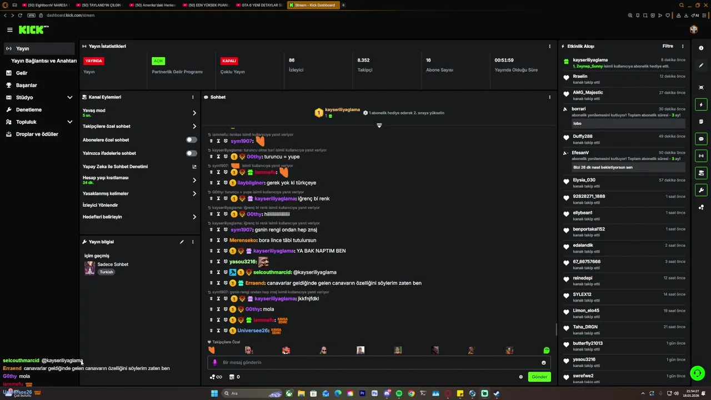Viewport: 711px width, 400px height.
Task: Click the KAPALI badge for Çoklu Yayın
Action: pos(229,61)
